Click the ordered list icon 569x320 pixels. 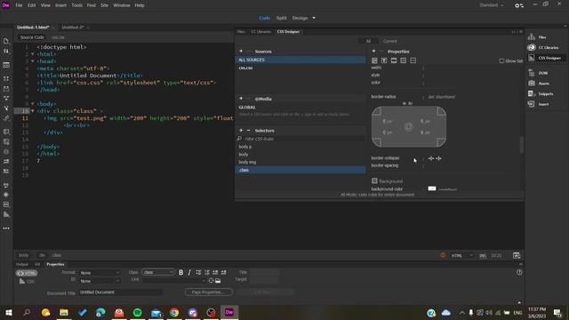tap(207, 273)
